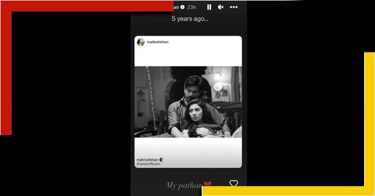Click the verified badge beside the username
The image size is (375, 196).
[x=183, y=7]
